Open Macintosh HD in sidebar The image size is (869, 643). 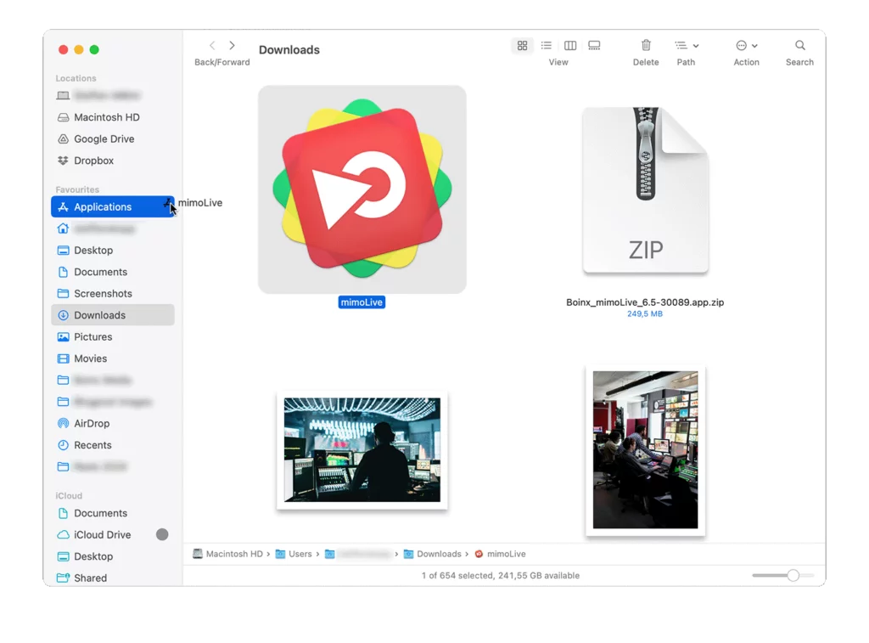[x=113, y=117]
